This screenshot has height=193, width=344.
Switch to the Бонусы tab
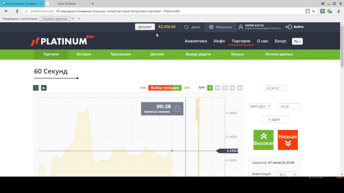click(237, 54)
